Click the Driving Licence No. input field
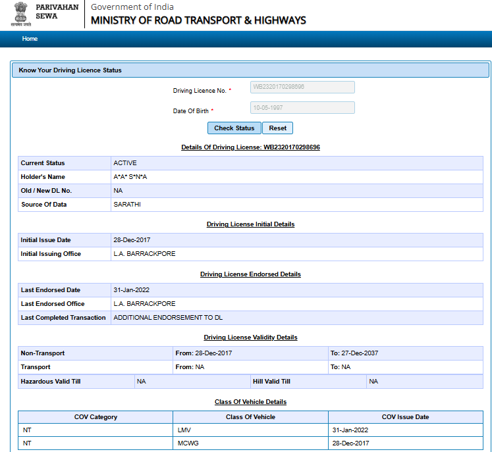 (302, 88)
